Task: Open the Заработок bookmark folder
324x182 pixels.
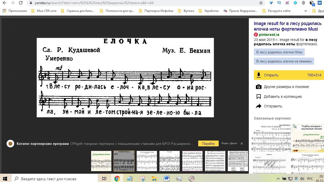Action: click(x=209, y=11)
